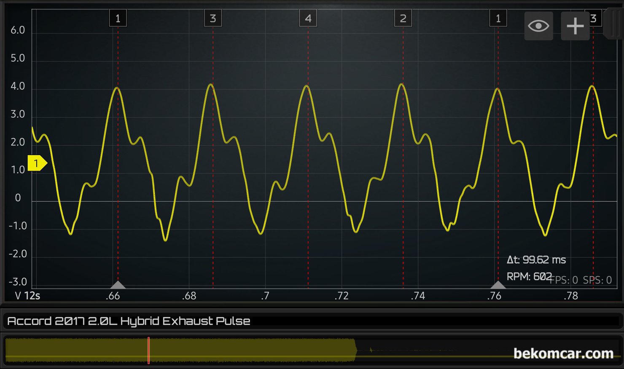Click the red playhead in overview strip
The image size is (624, 369).
[x=148, y=350]
